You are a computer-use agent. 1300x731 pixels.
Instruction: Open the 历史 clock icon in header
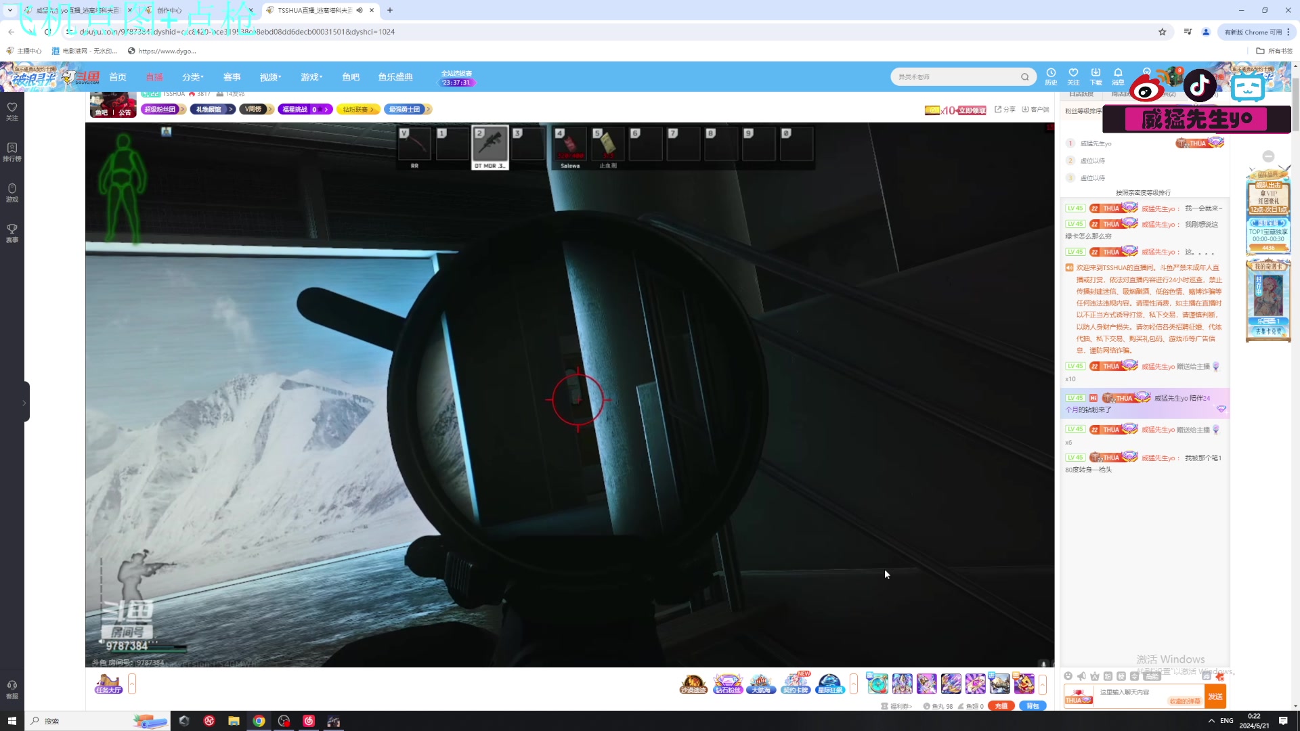(x=1051, y=76)
